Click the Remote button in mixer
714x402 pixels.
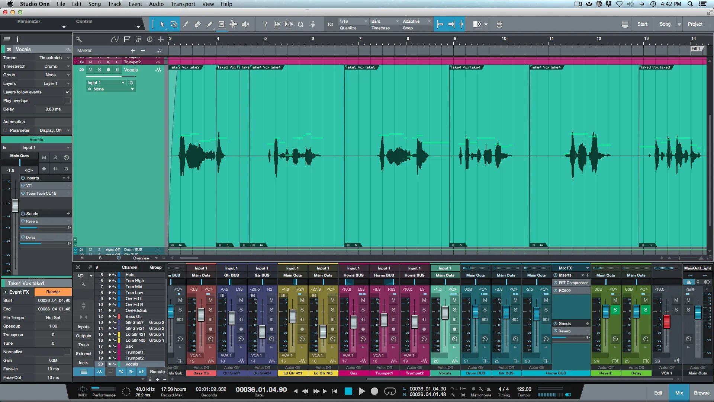coord(157,371)
